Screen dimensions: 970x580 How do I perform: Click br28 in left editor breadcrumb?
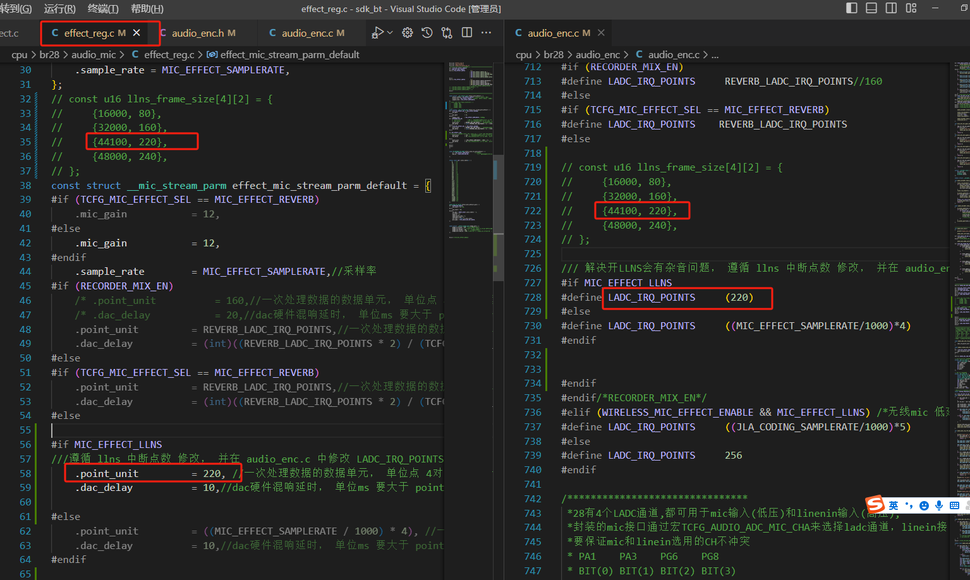point(49,55)
